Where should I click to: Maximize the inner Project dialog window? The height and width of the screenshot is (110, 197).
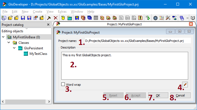[180, 31]
